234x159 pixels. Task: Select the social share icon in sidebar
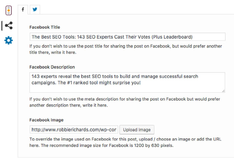click(x=9, y=25)
